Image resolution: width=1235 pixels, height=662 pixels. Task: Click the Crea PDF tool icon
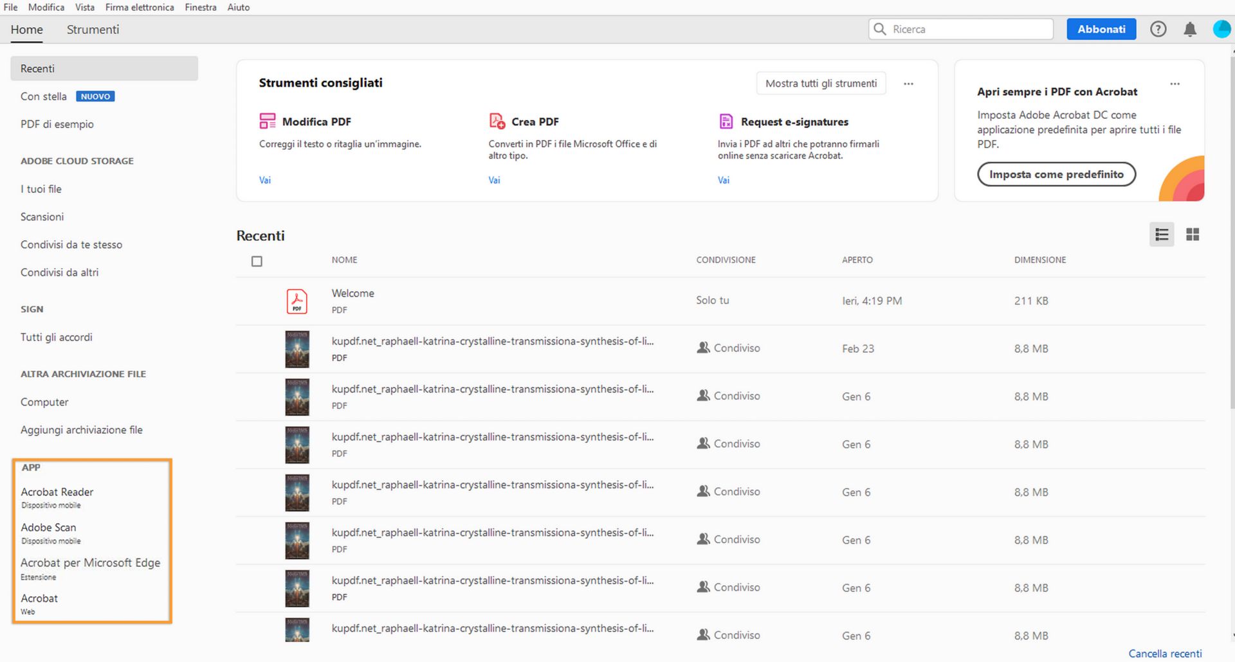(497, 121)
